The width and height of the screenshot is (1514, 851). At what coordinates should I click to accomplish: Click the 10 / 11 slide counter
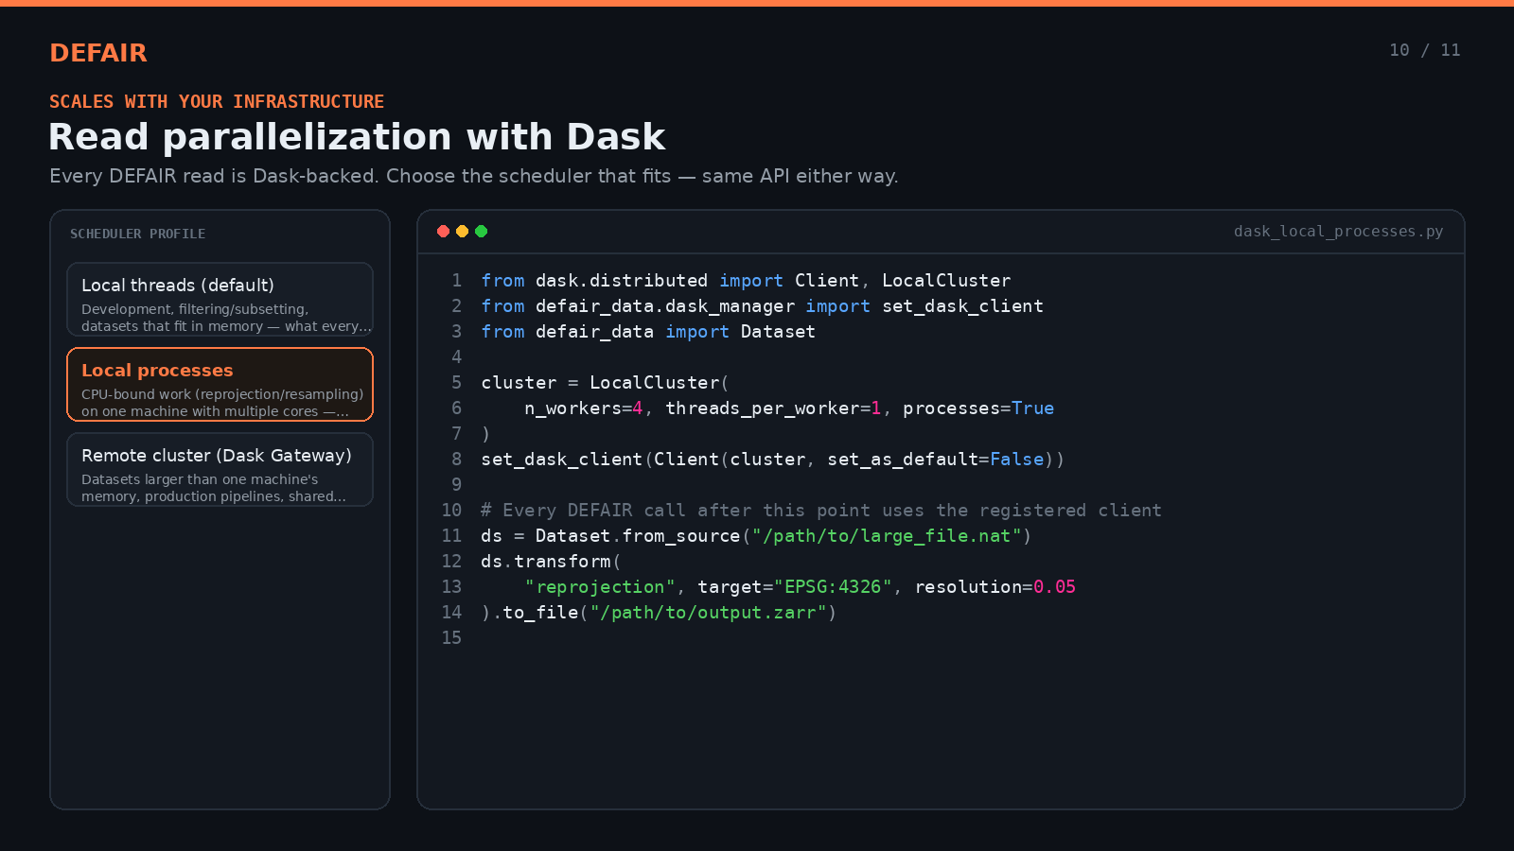pos(1424,50)
